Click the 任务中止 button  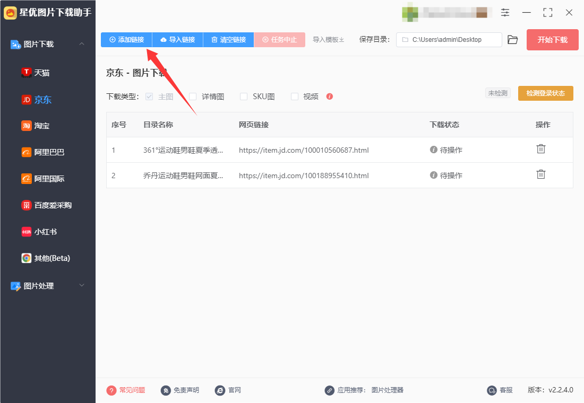[280, 40]
